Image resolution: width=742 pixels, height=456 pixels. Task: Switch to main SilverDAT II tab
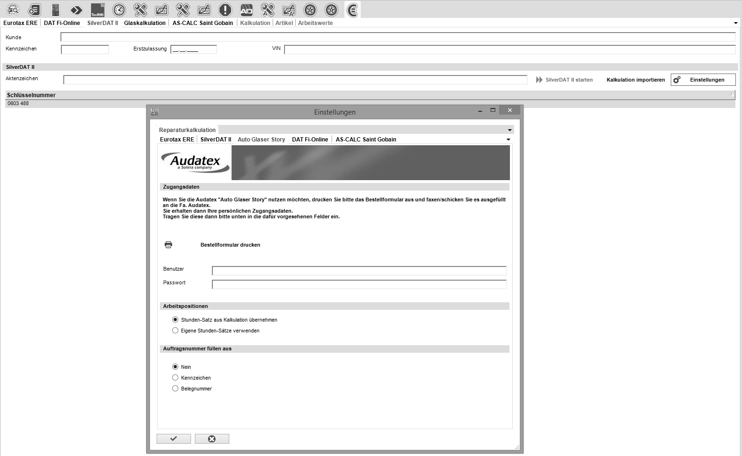(102, 23)
